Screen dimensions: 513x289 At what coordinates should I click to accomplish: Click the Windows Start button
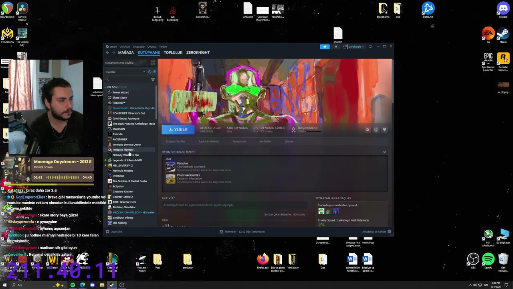point(5,285)
